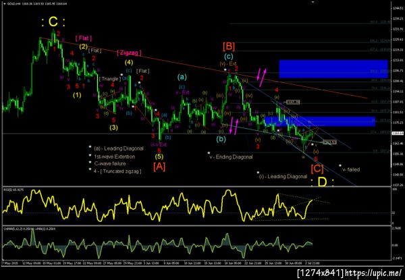Viewport: 405px width, 280px height.
Task: Select the white [ Triangle ] pattern label
Action: click(x=110, y=79)
